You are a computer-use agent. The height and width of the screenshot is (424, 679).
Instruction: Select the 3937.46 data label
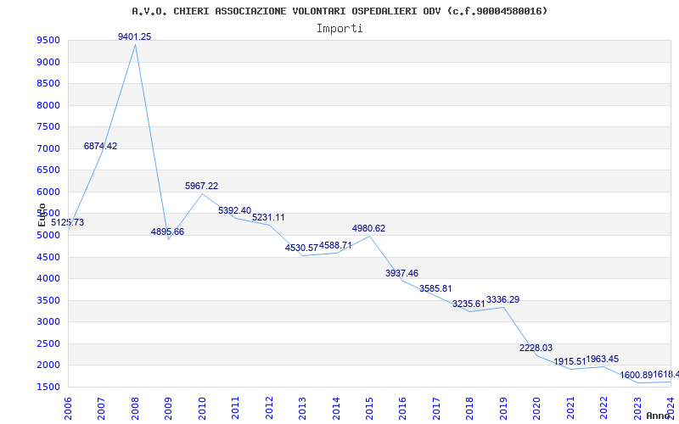(x=401, y=273)
